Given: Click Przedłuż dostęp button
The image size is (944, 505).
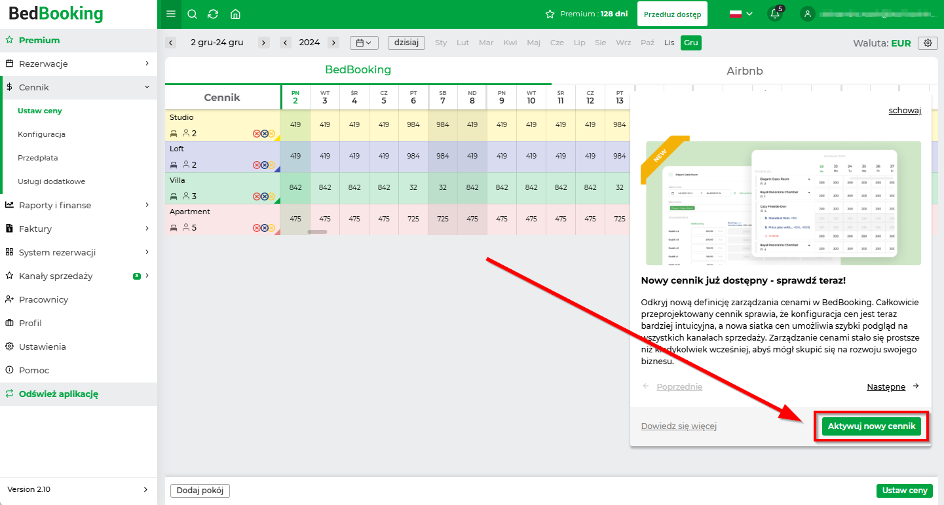Looking at the screenshot, I should 672,14.
